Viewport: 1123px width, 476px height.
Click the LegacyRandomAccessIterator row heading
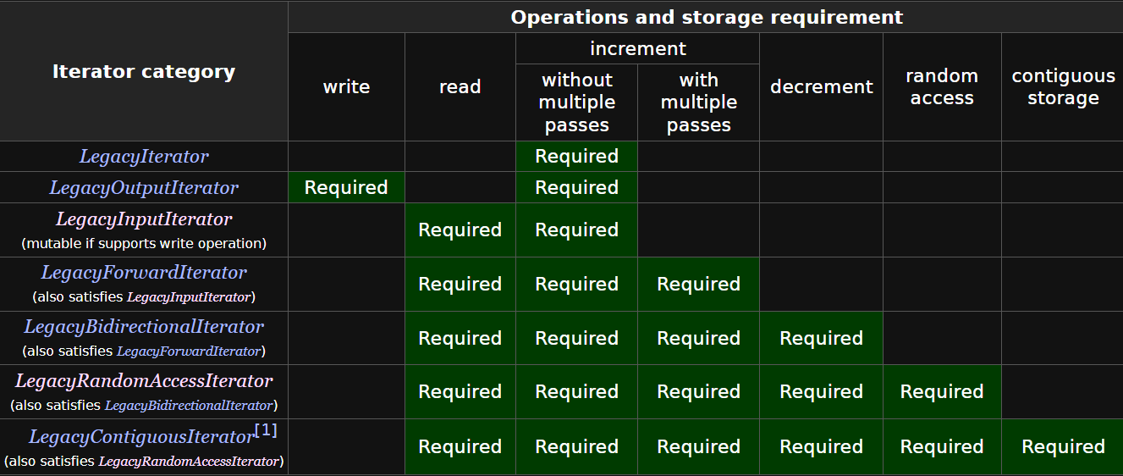coord(144,381)
